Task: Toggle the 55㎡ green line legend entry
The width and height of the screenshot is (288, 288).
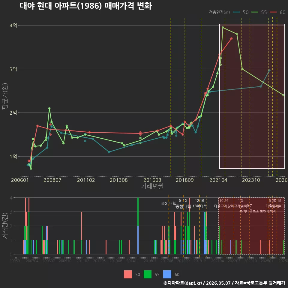Action: (x=259, y=12)
